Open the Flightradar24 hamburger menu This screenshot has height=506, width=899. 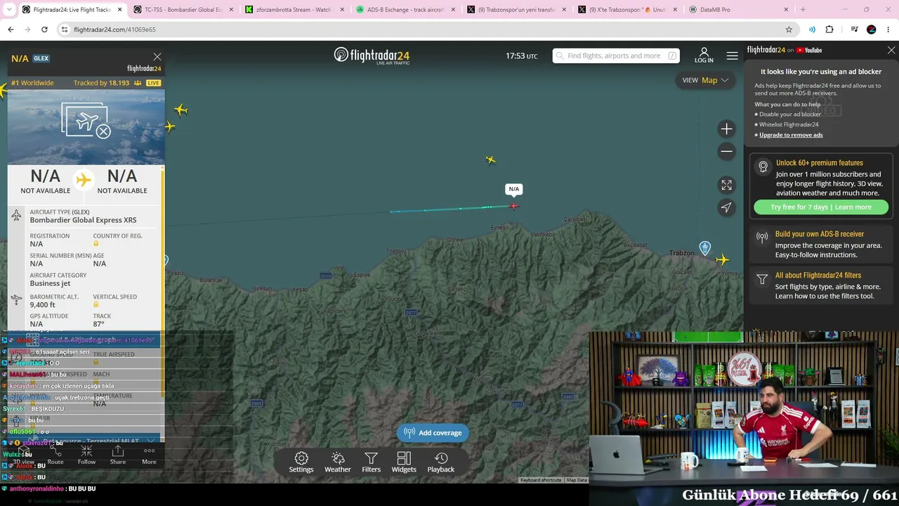click(733, 56)
